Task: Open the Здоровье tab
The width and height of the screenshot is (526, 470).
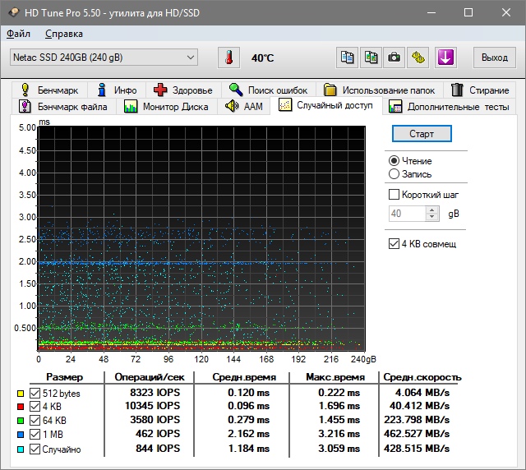Action: coord(183,90)
